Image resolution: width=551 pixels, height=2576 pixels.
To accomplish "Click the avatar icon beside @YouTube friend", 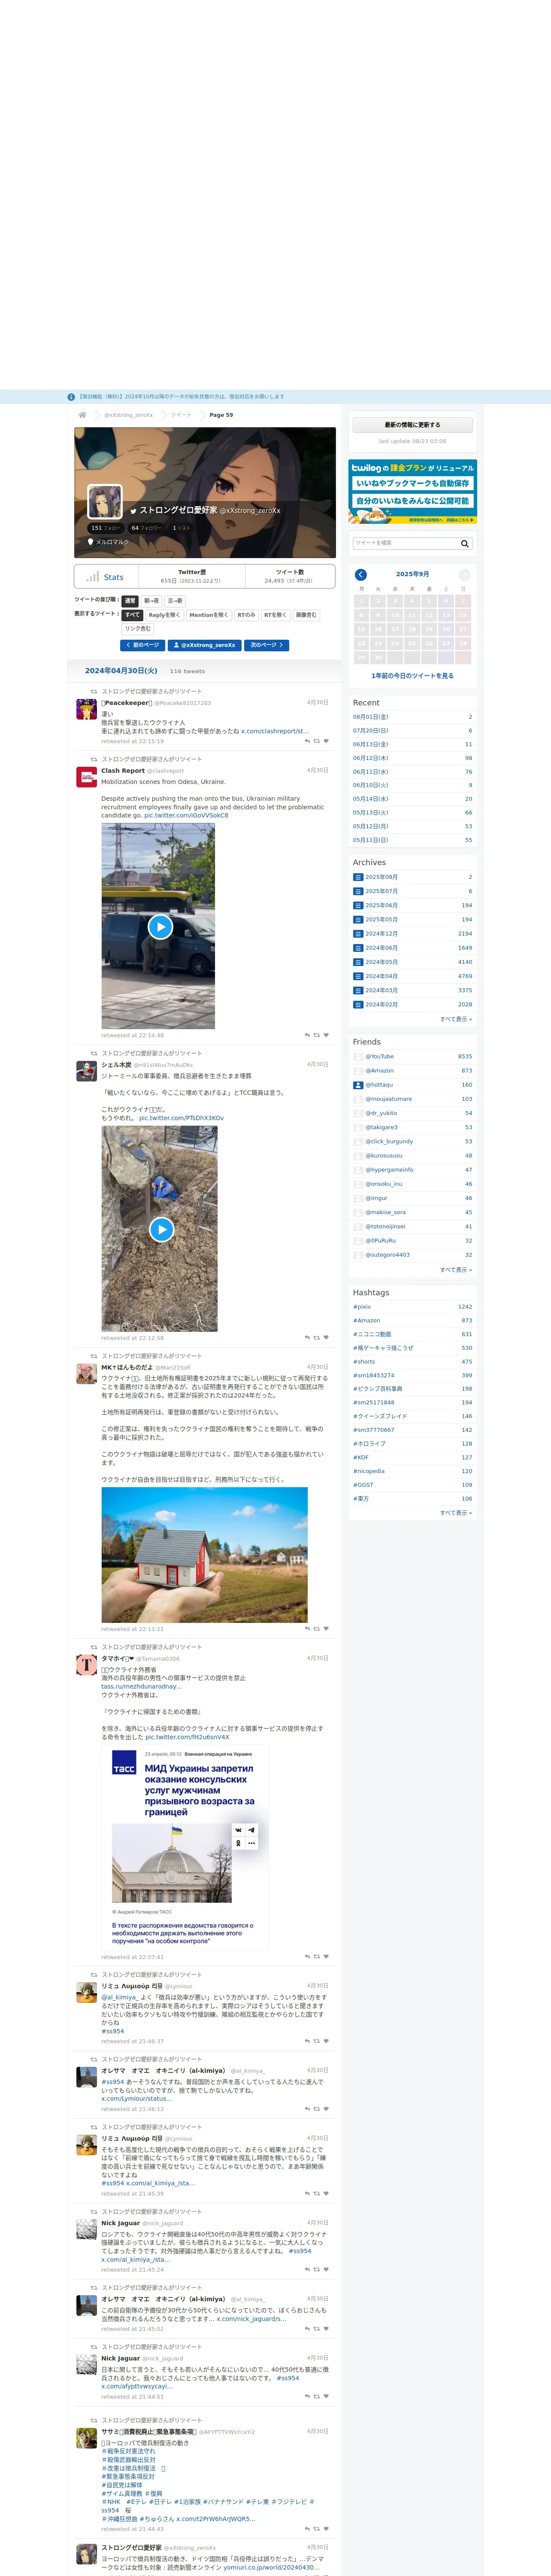I will point(358,1056).
